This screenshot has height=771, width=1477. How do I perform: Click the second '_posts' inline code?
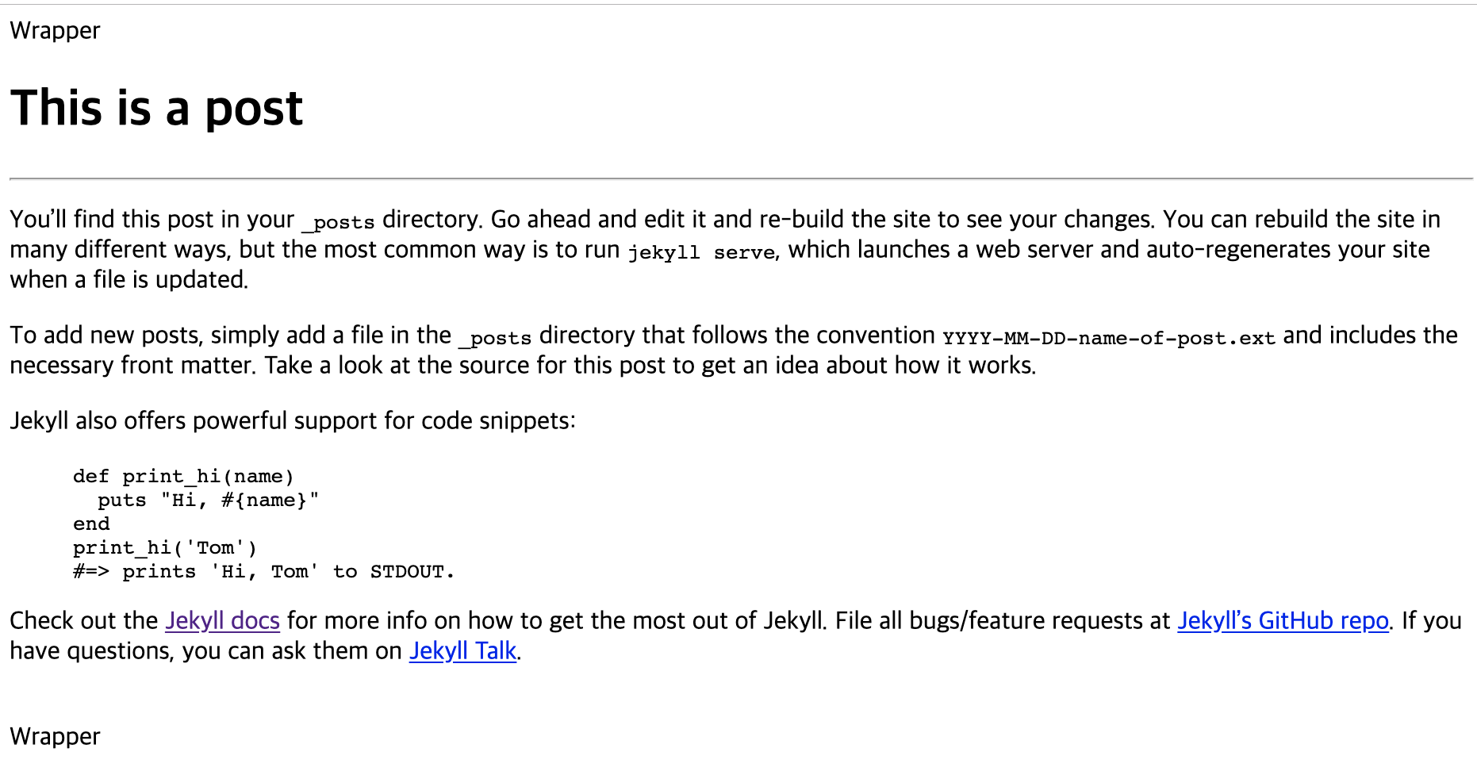(495, 338)
